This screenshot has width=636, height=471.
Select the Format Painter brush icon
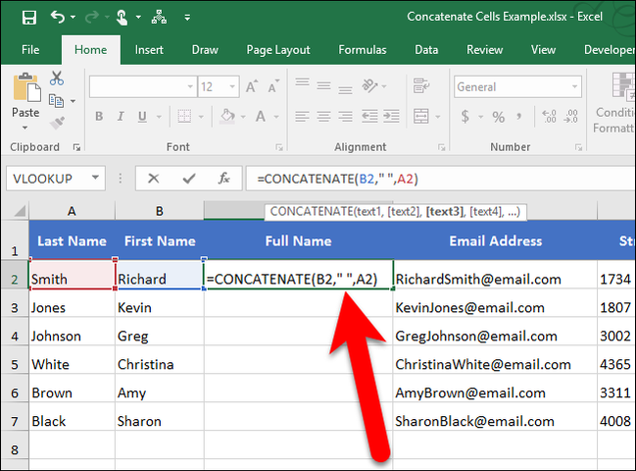56,123
